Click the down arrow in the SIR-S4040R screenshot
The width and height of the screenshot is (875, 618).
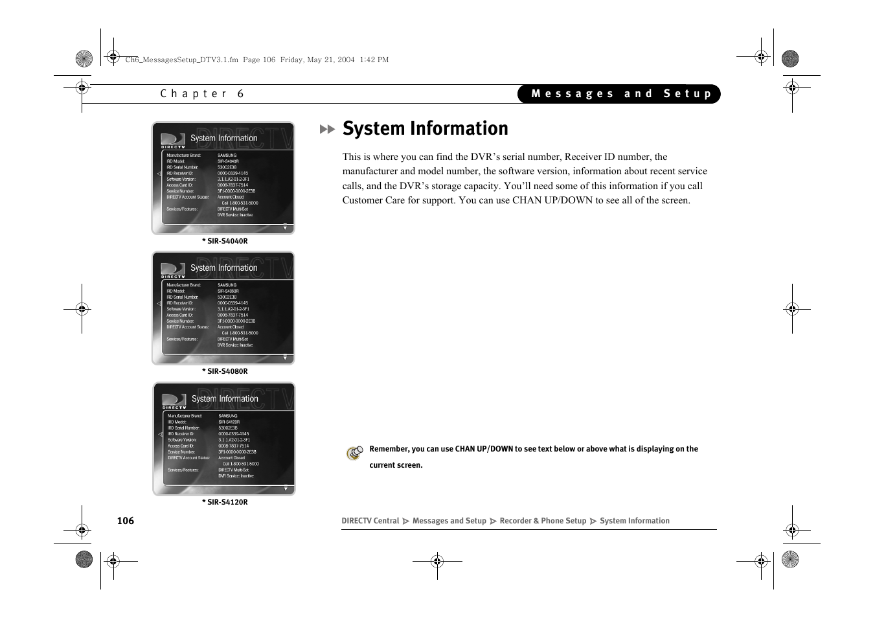pyautogui.click(x=285, y=227)
